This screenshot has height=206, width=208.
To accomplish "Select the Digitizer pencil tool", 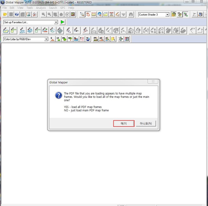I will (117, 14).
